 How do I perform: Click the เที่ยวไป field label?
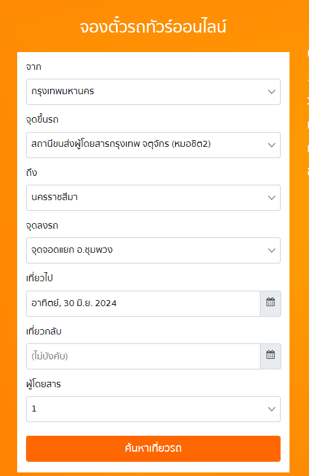40,278
